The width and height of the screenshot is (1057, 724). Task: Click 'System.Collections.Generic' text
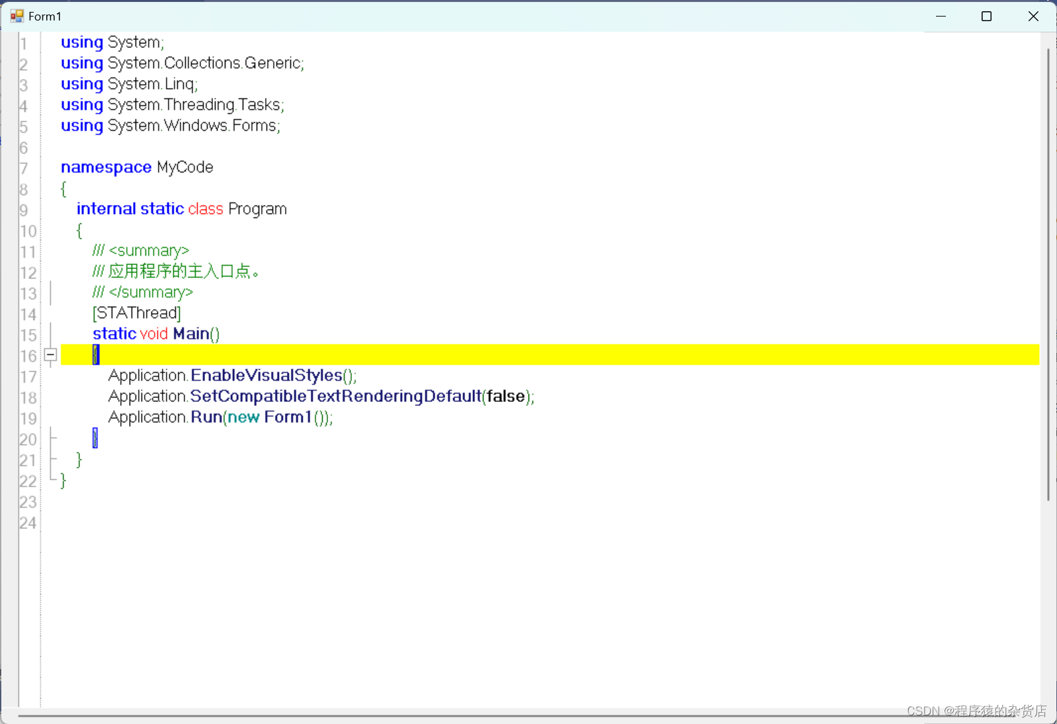tap(204, 63)
